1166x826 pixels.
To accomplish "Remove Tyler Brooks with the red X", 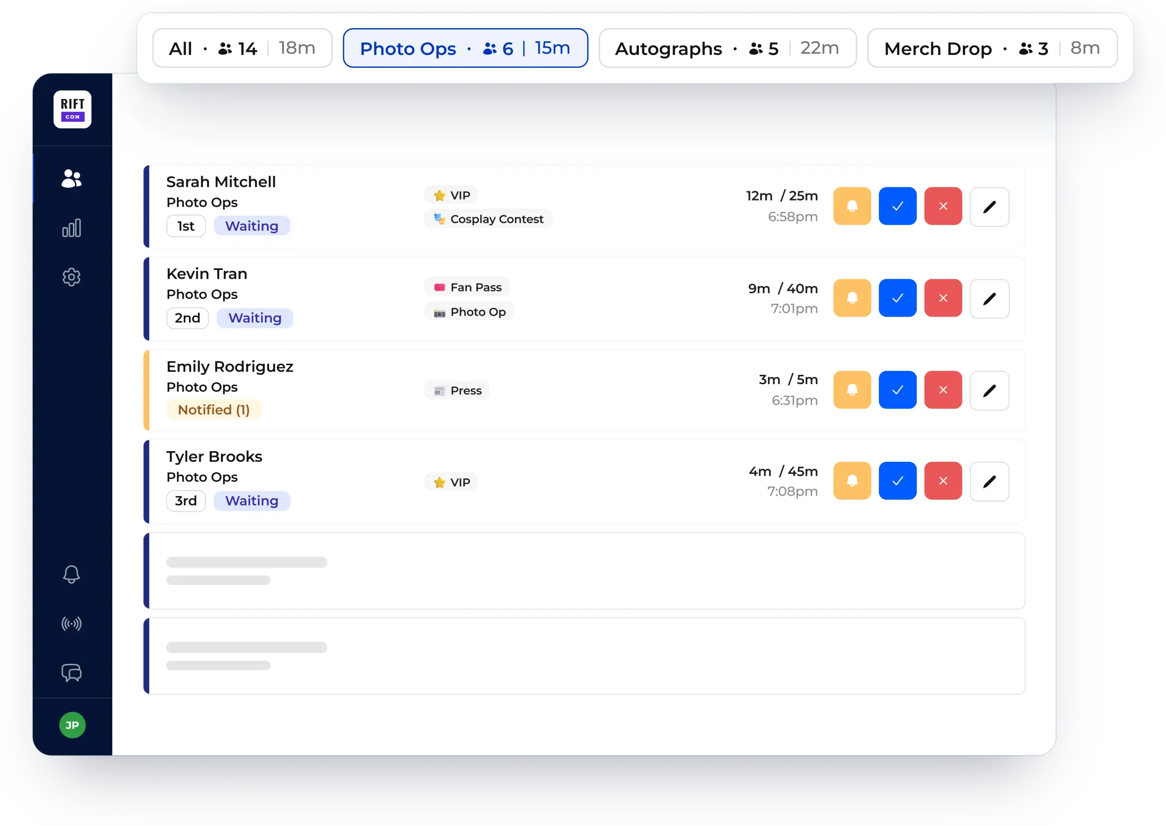I will click(x=943, y=481).
